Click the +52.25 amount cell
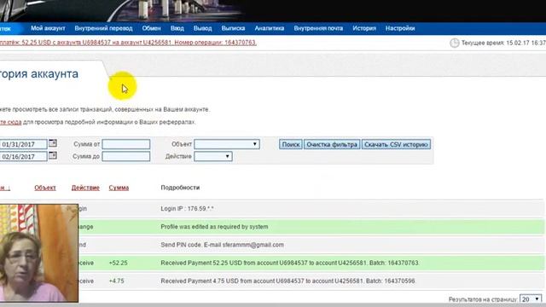Viewport: 546px width, 307px height. [x=119, y=264]
